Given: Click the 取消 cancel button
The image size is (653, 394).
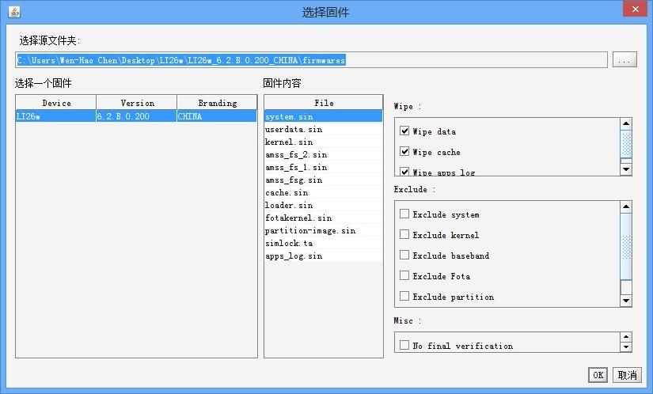Looking at the screenshot, I should pos(627,375).
